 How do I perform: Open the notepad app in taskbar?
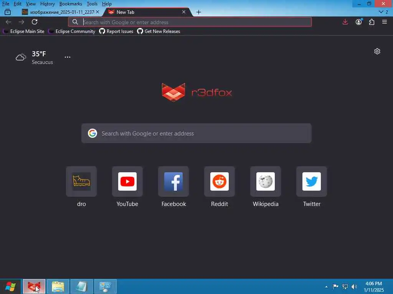pos(82,286)
